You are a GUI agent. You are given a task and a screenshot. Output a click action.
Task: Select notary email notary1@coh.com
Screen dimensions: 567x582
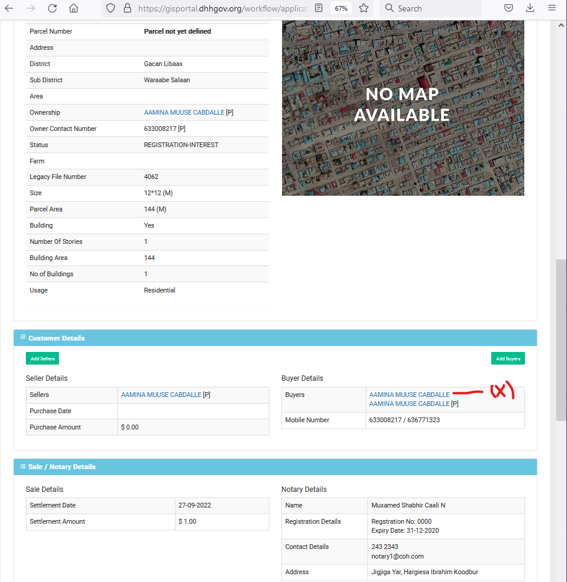pyautogui.click(x=397, y=556)
